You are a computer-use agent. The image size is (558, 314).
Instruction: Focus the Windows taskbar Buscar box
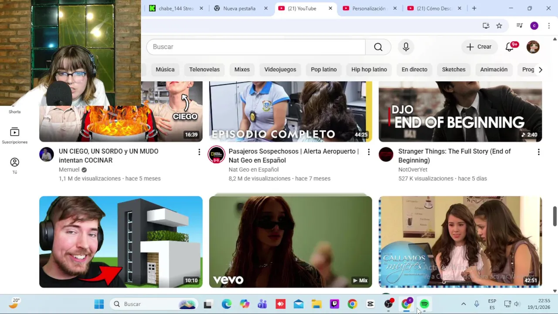(x=153, y=304)
